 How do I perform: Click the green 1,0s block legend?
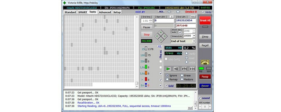146,67
